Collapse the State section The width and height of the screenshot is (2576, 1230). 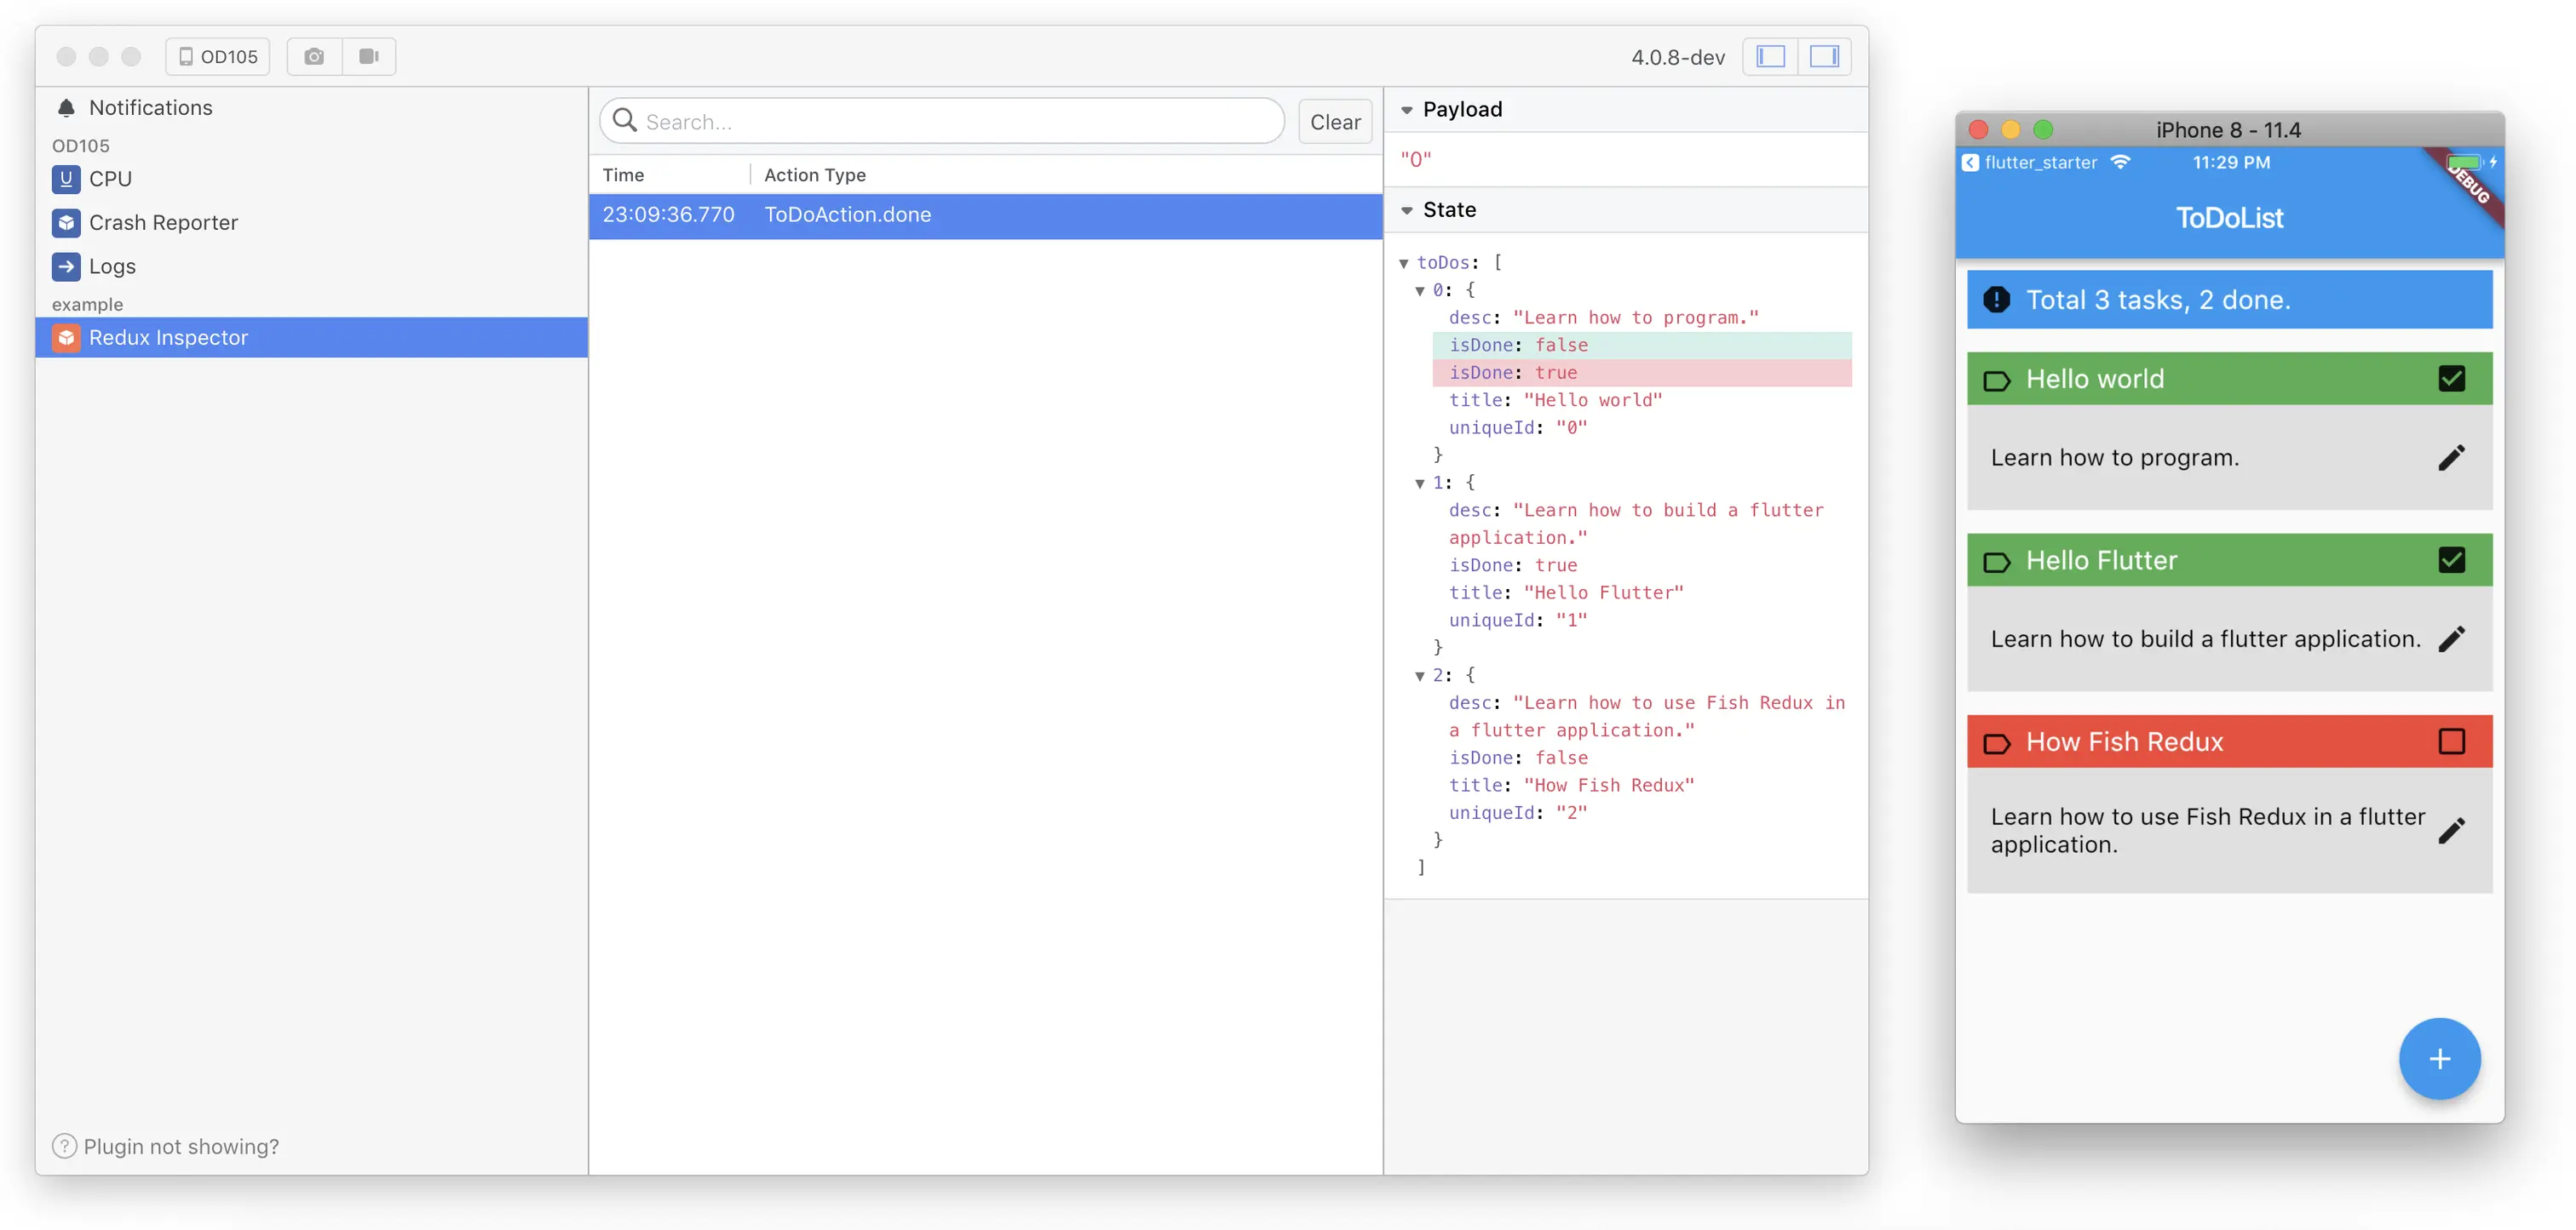pyautogui.click(x=1407, y=210)
